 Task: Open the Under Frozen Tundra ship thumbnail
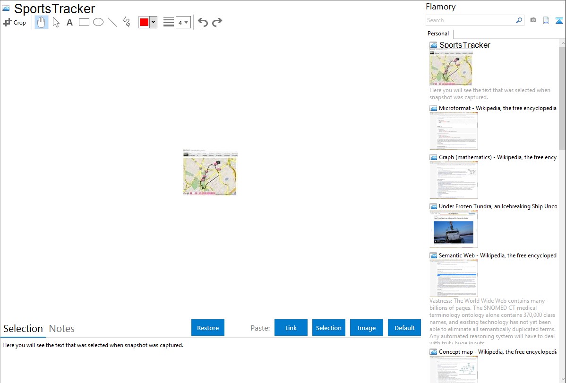[454, 229]
